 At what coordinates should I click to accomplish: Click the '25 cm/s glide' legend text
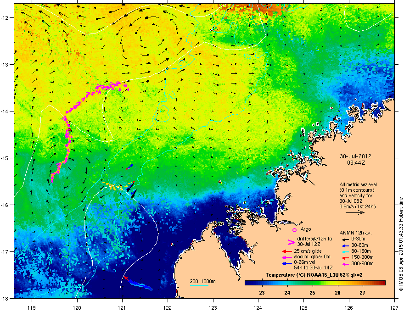coord(308,251)
